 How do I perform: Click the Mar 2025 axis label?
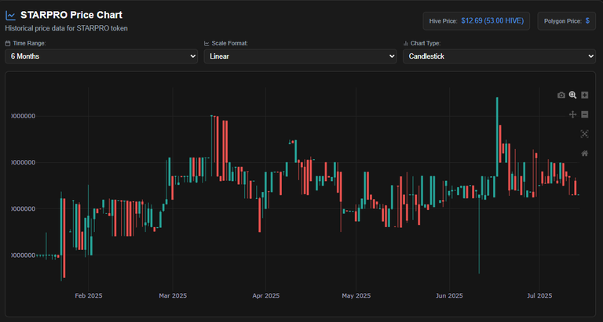coord(173,295)
